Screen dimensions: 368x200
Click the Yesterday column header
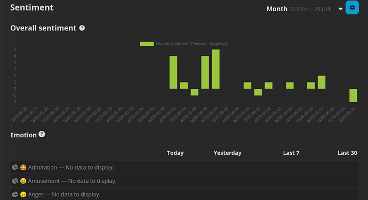point(227,153)
